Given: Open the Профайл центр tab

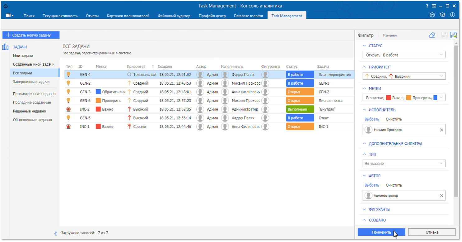Looking at the screenshot, I should (x=212, y=16).
